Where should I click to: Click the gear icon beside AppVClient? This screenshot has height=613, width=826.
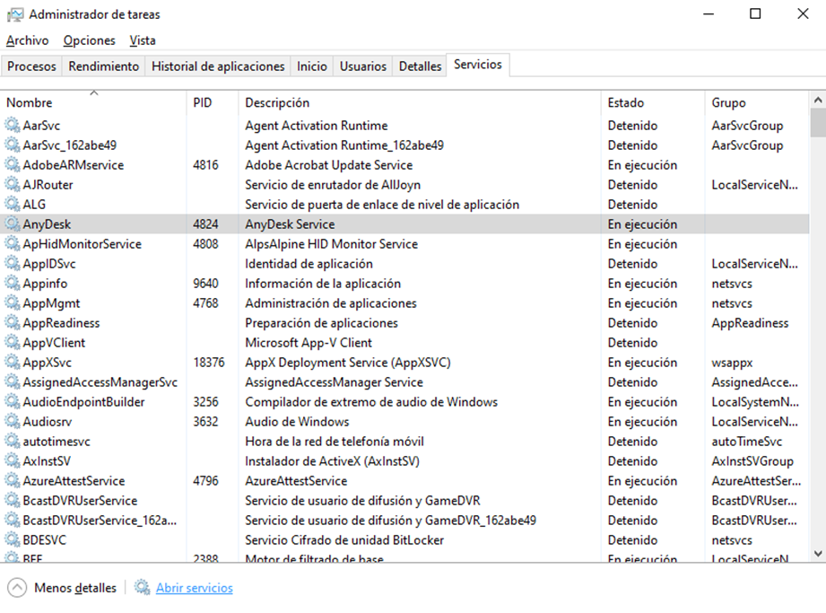(13, 343)
